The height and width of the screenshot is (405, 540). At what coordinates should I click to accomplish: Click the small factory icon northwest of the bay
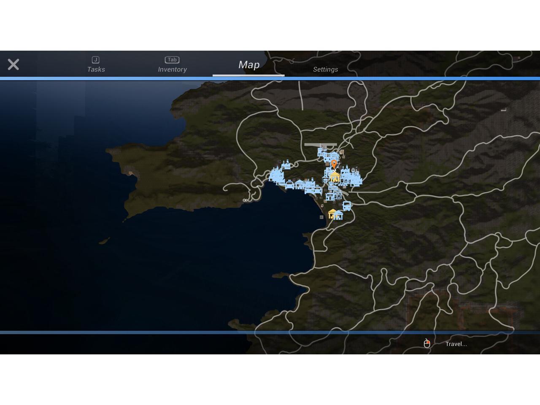click(286, 164)
